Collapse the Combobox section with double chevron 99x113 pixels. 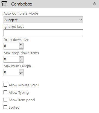94,4
